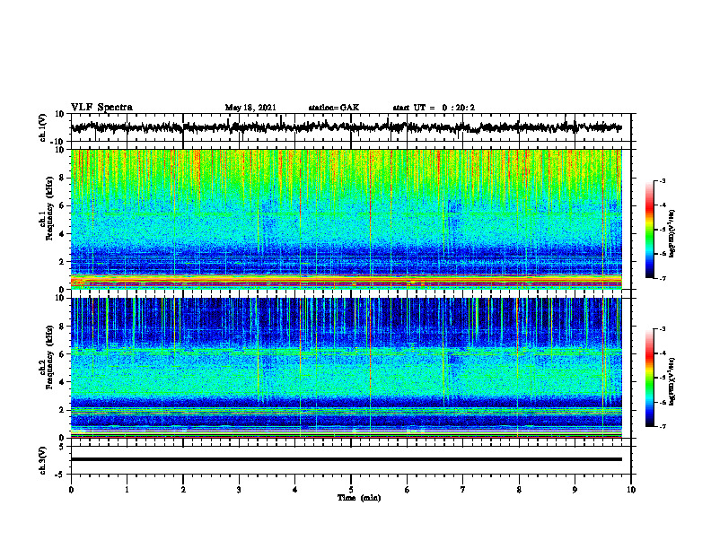Screen dimensions: 711x549
Task: Click the lower color scale bar
Action: tap(650, 378)
